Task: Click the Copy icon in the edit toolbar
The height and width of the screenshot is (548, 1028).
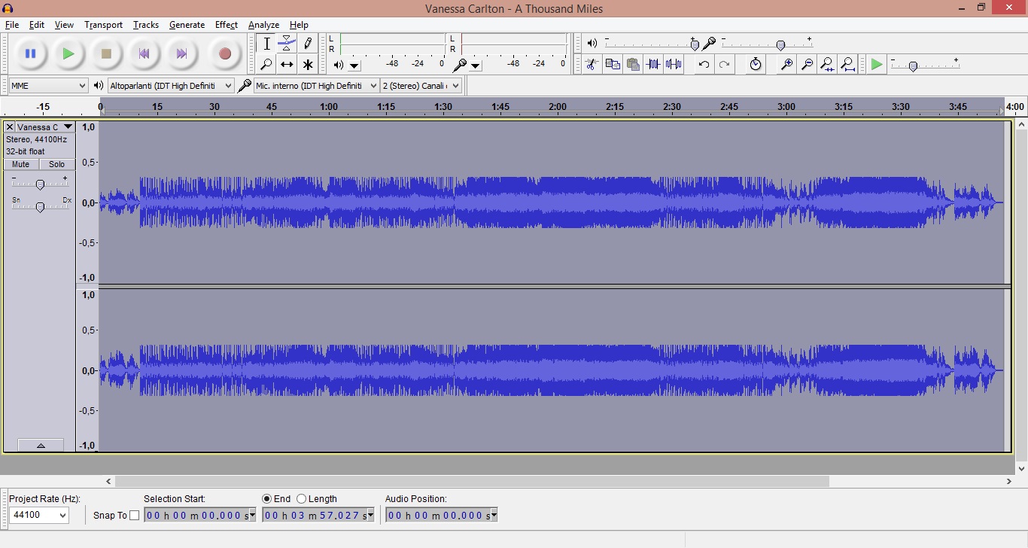Action: [x=613, y=65]
